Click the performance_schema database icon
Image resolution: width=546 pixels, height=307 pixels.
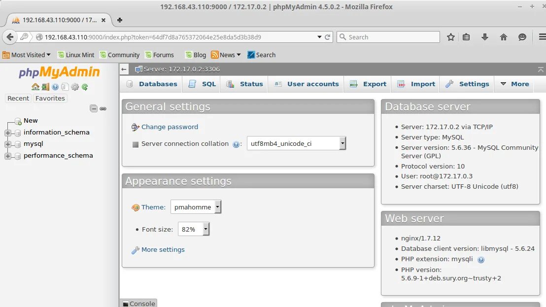tap(18, 156)
